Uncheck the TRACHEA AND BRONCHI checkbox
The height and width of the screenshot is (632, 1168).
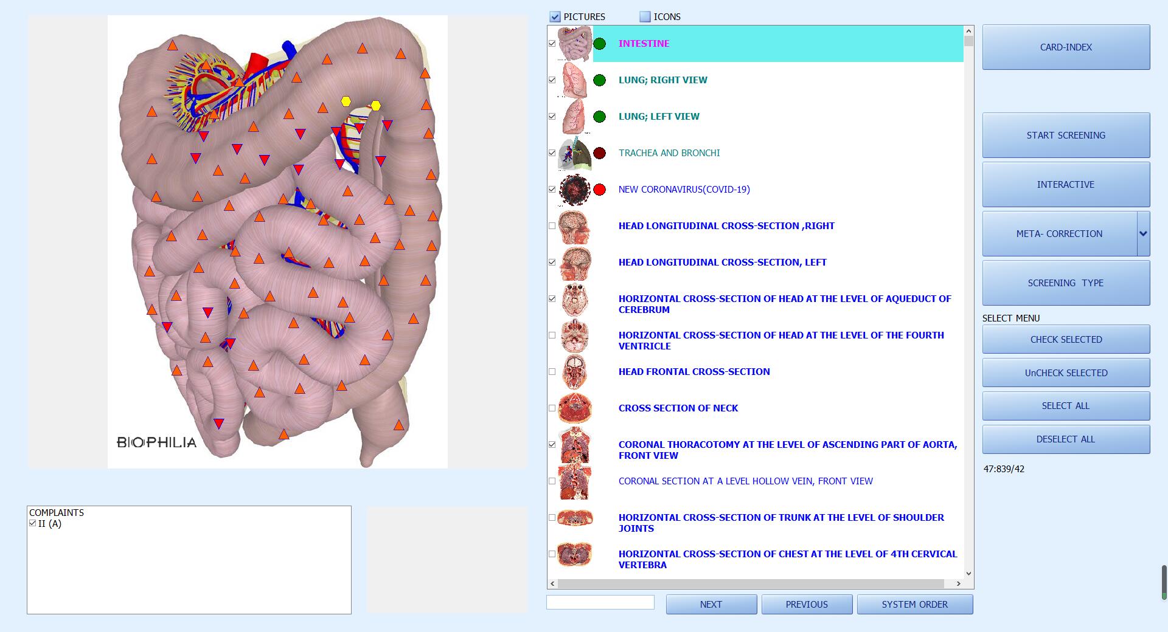[x=552, y=153]
